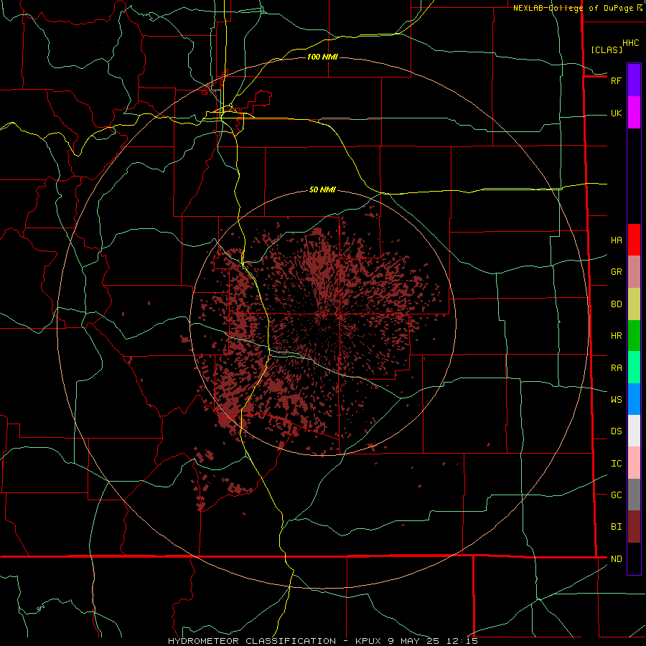This screenshot has height=646, width=646.
Task: Click the HA legend label
Action: click(x=616, y=240)
